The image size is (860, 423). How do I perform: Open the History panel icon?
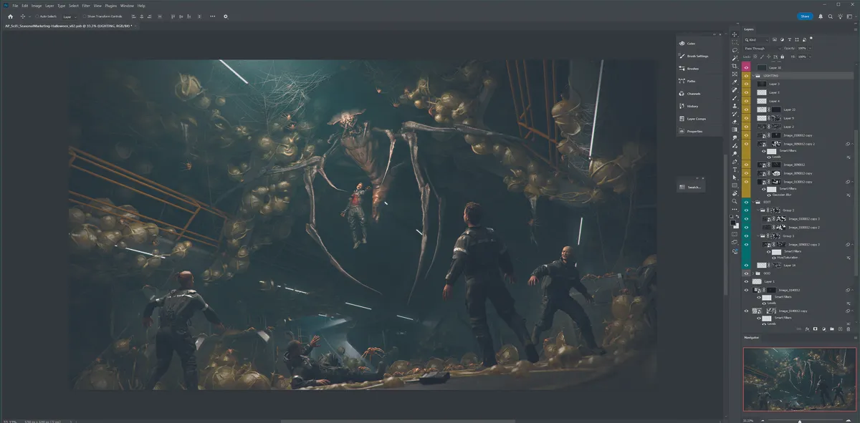(682, 106)
